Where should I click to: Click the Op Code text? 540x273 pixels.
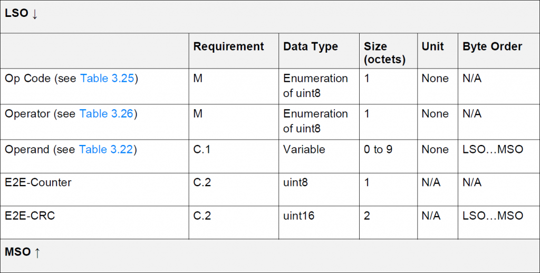26,79
